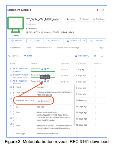This screenshot has height=146, width=114.
Task: Click the Memory: 70.87% indicator
Action: [50, 32]
